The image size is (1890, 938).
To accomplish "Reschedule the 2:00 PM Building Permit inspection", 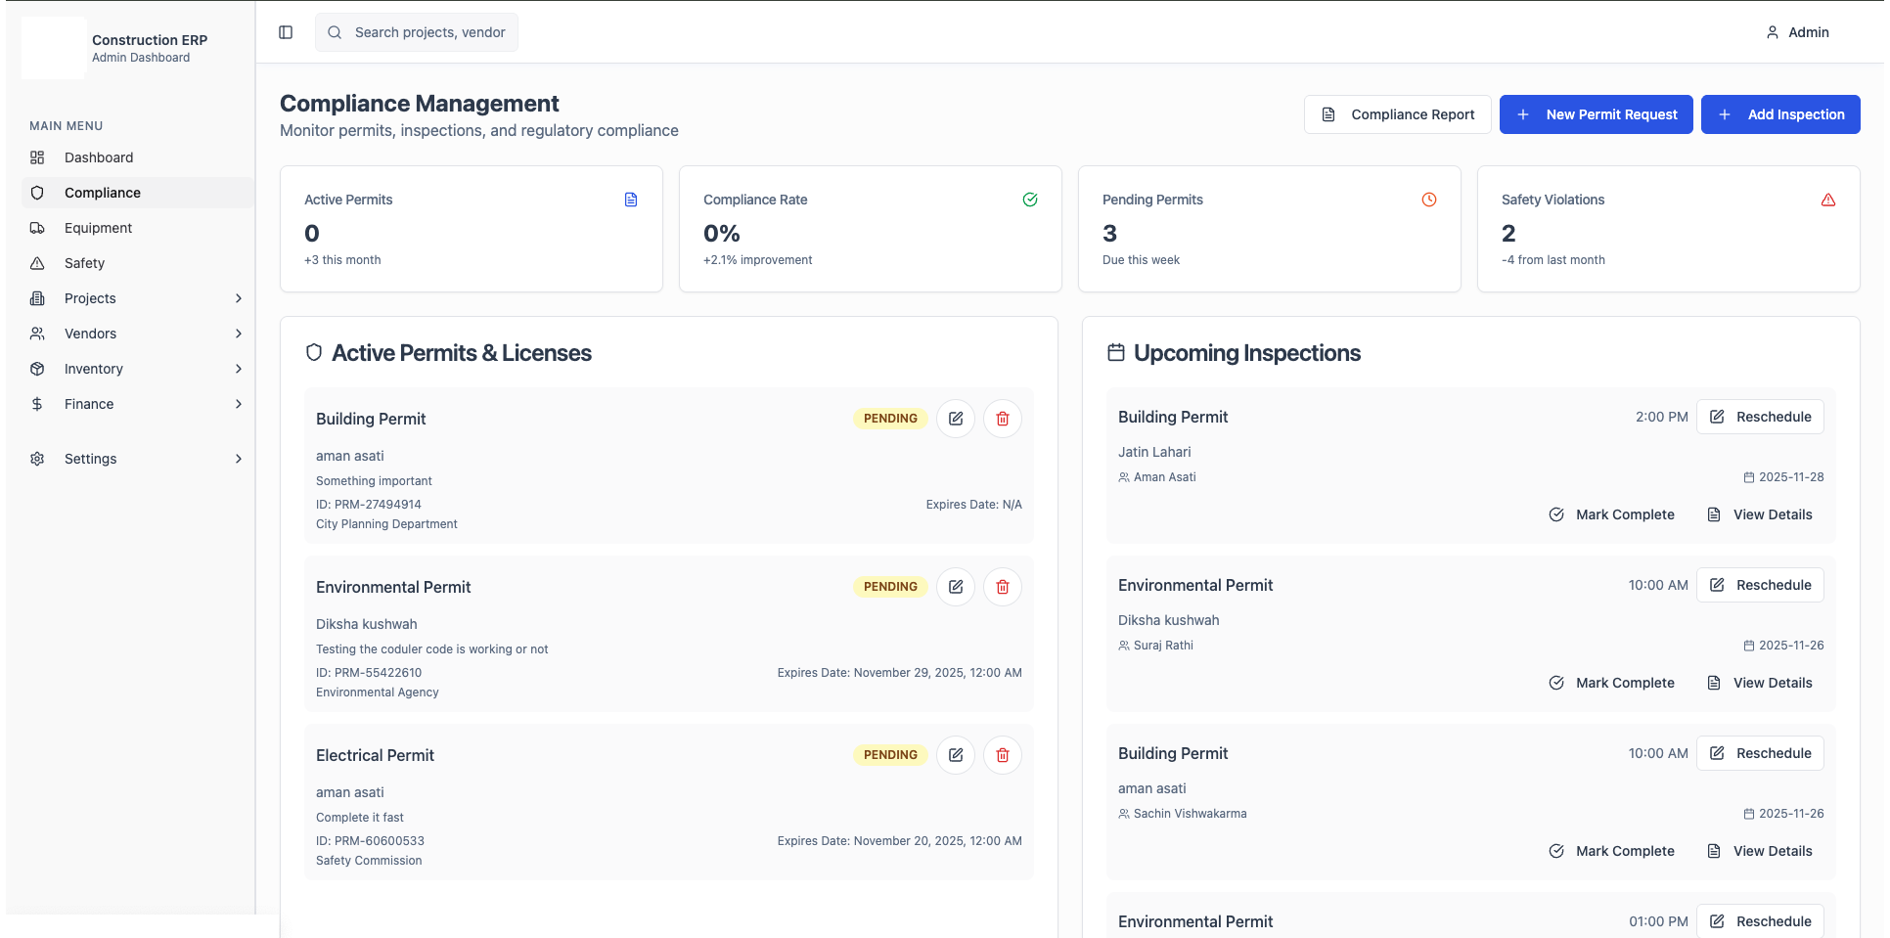I will 1759,417.
